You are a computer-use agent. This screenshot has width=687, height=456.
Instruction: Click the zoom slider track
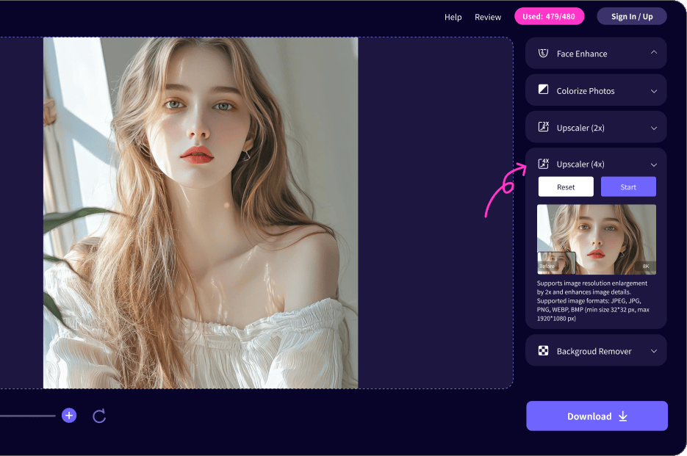click(28, 416)
